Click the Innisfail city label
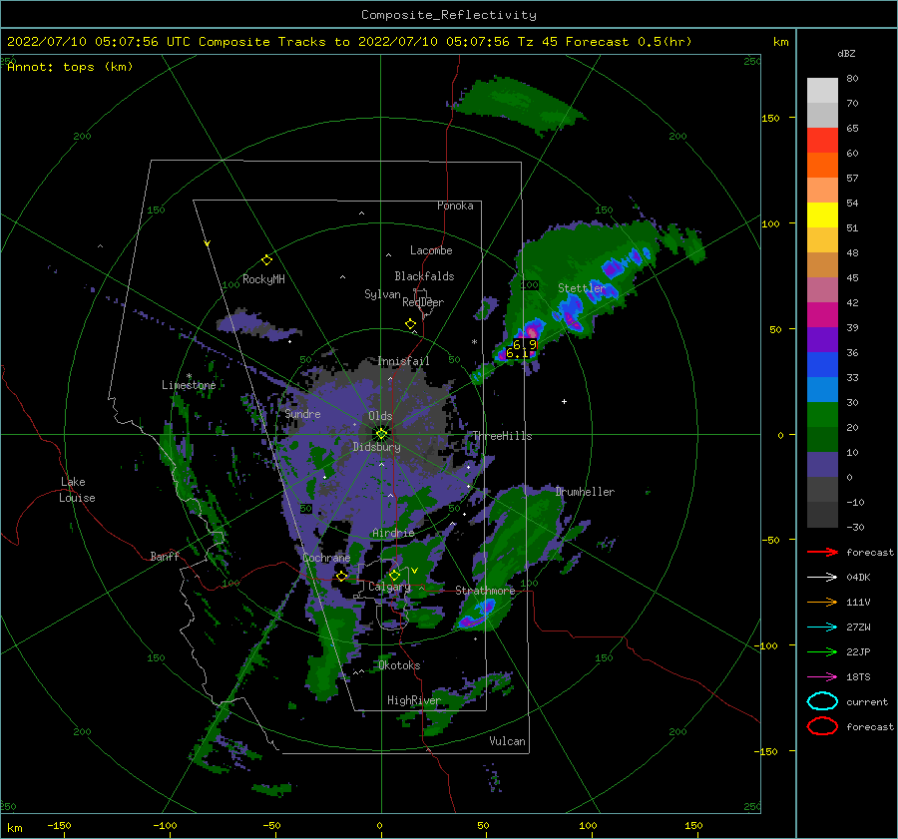 click(404, 361)
